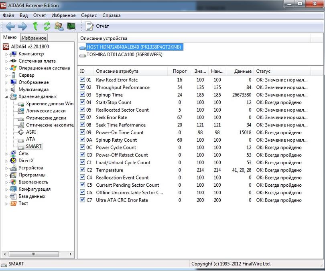This screenshot has width=325, height=271.
Task: Open the Сервис menu
Action: pos(89,15)
